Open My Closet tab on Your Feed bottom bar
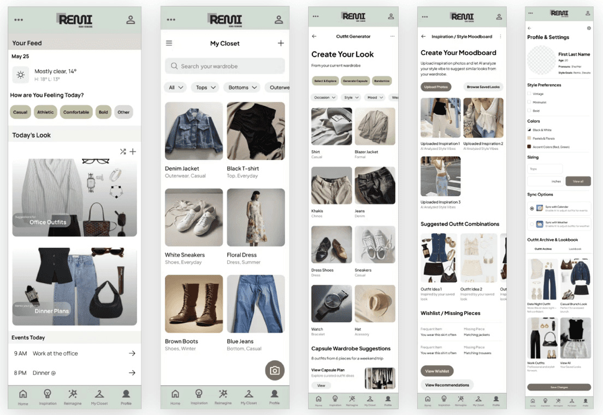603x415 pixels. click(99, 398)
